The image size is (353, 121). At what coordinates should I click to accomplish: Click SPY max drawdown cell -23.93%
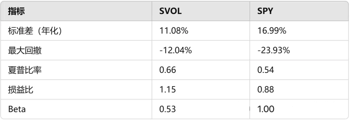coord(274,51)
